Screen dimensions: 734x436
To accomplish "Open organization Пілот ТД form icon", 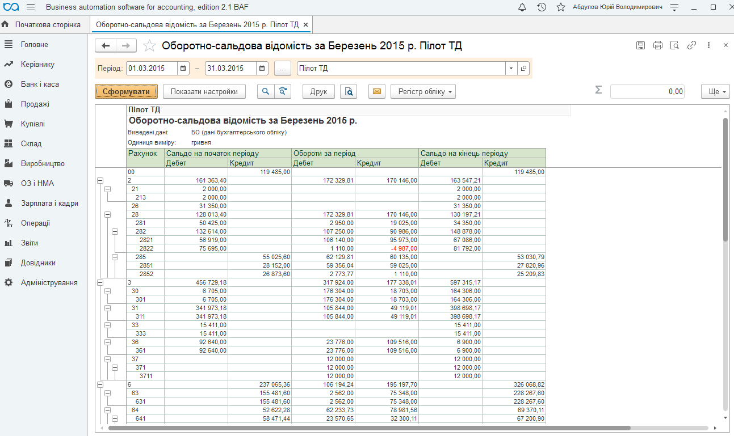I will click(x=523, y=69).
